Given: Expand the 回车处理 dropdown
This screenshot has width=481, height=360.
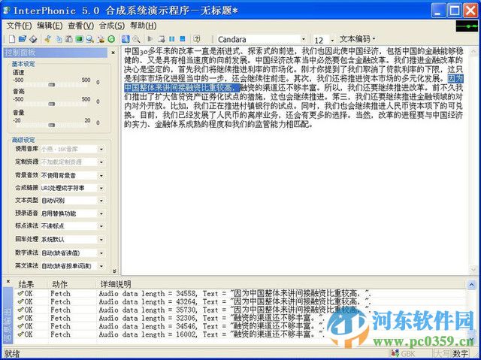Looking at the screenshot, I should (x=101, y=240).
